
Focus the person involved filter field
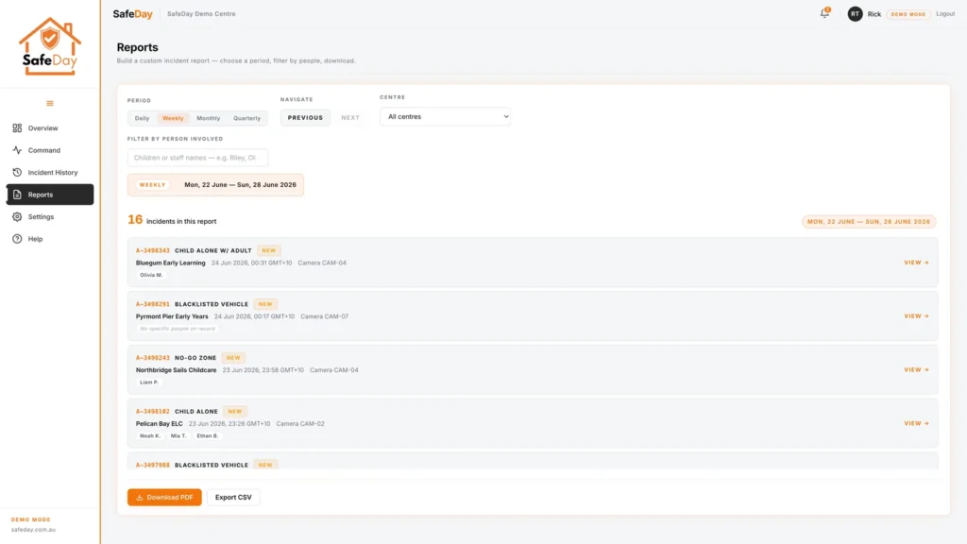tap(198, 158)
